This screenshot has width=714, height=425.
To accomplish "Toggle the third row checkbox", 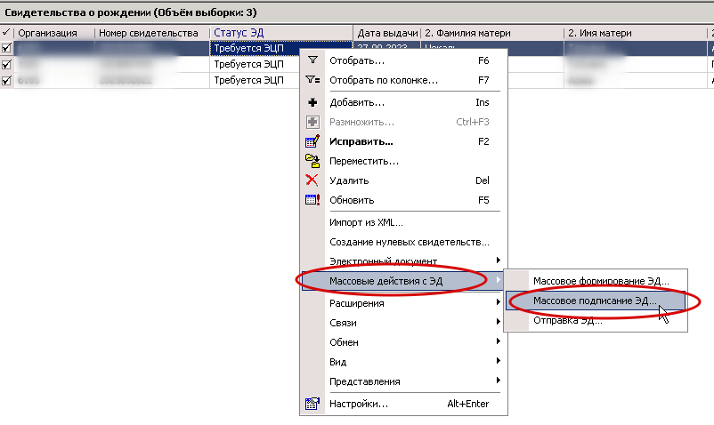I will coord(6,80).
